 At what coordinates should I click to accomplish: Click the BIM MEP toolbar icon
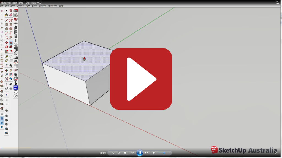(16, 87)
